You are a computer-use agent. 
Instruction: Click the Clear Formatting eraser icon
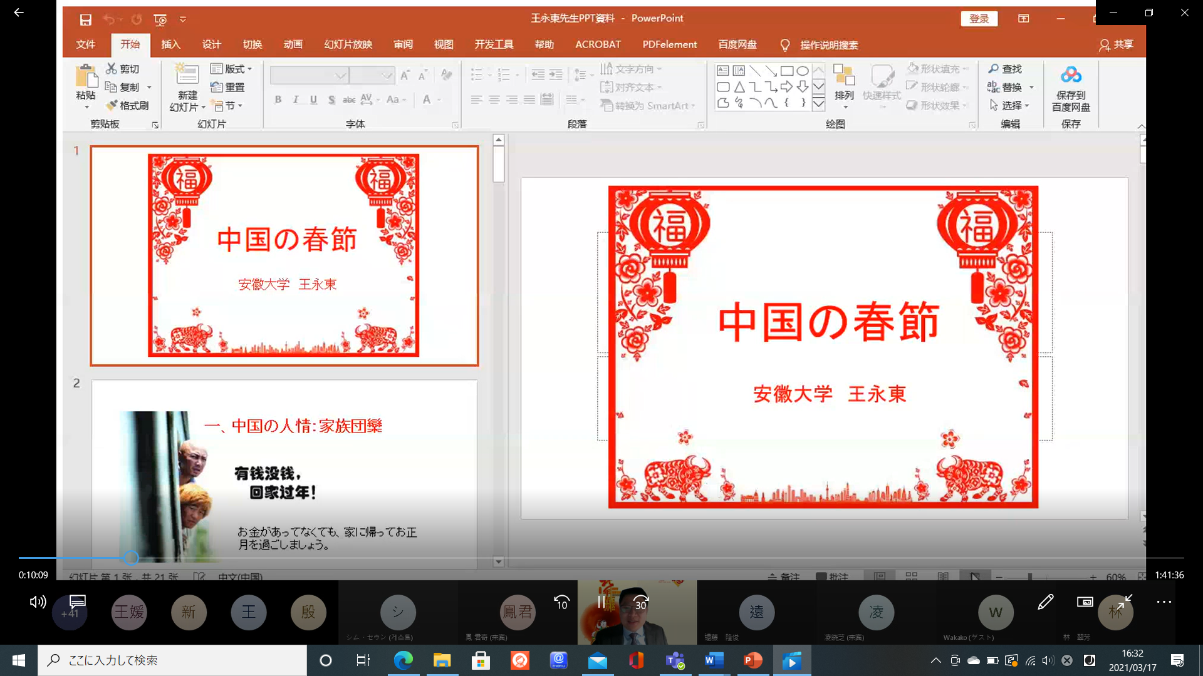click(446, 75)
